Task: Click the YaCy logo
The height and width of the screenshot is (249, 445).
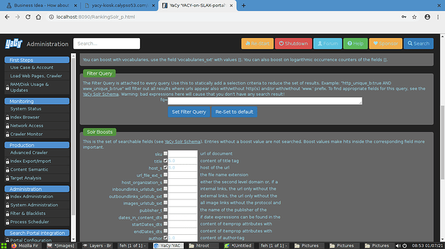Action: [14, 44]
